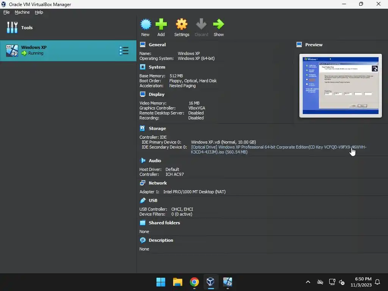The image size is (388, 291).
Task: Show hidden system tray icons chevron
Action: pyautogui.click(x=308, y=282)
